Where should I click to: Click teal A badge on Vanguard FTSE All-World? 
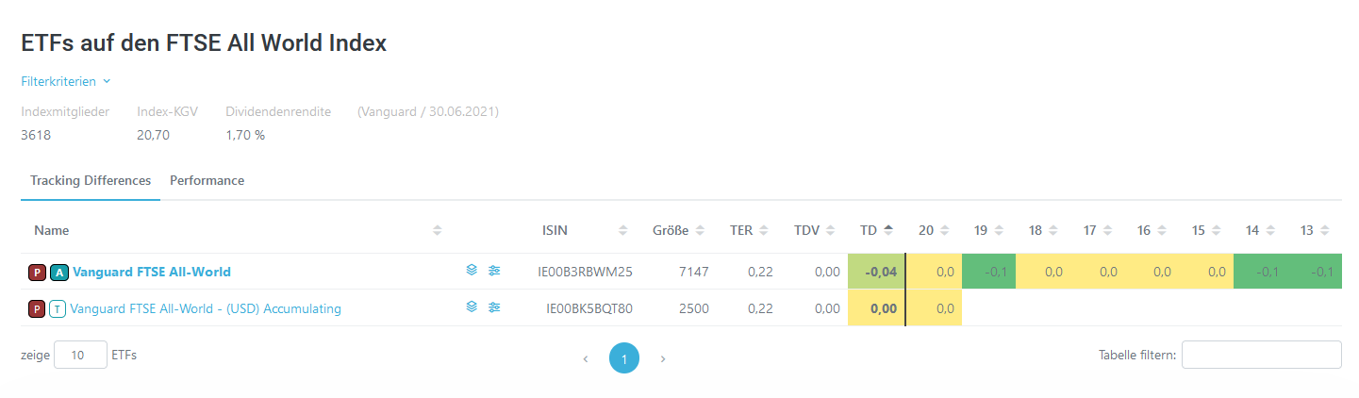[58, 272]
